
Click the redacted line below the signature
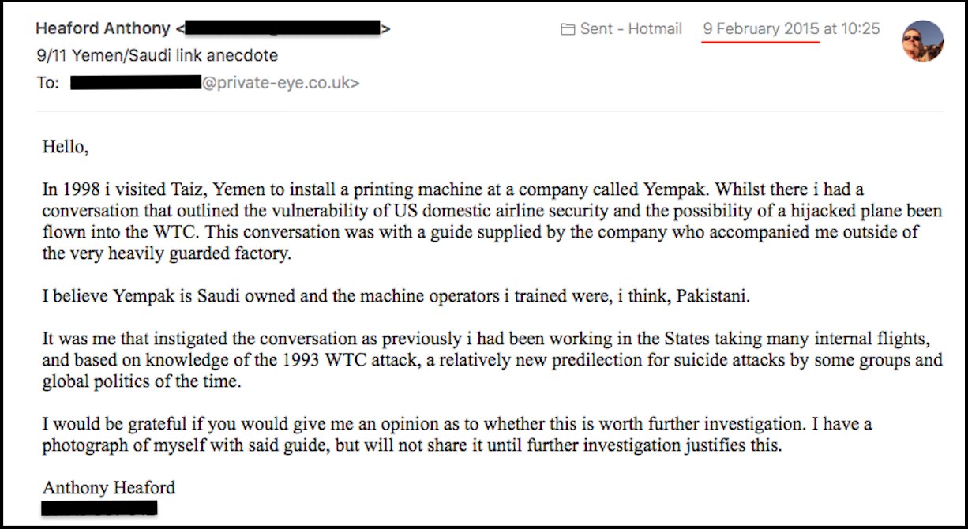pyautogui.click(x=99, y=508)
